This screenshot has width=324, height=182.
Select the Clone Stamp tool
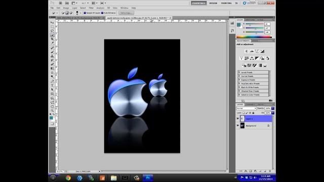click(x=52, y=56)
